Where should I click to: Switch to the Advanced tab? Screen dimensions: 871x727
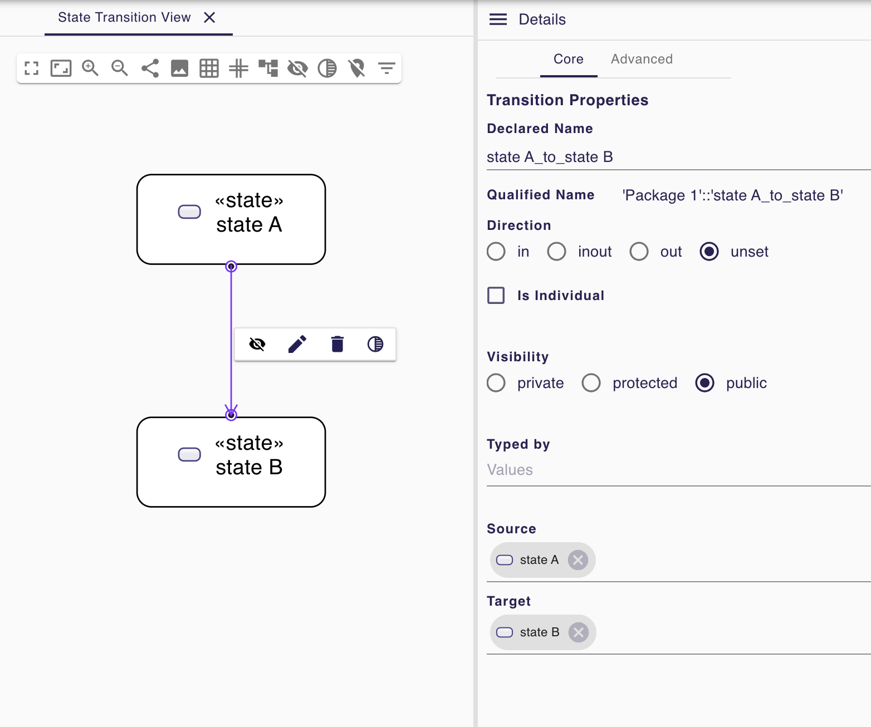642,59
